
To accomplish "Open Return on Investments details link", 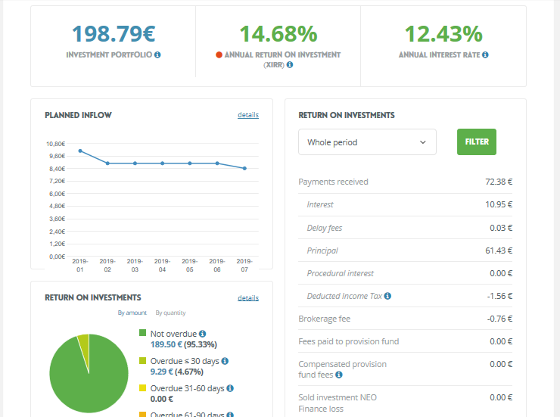I will click(247, 298).
